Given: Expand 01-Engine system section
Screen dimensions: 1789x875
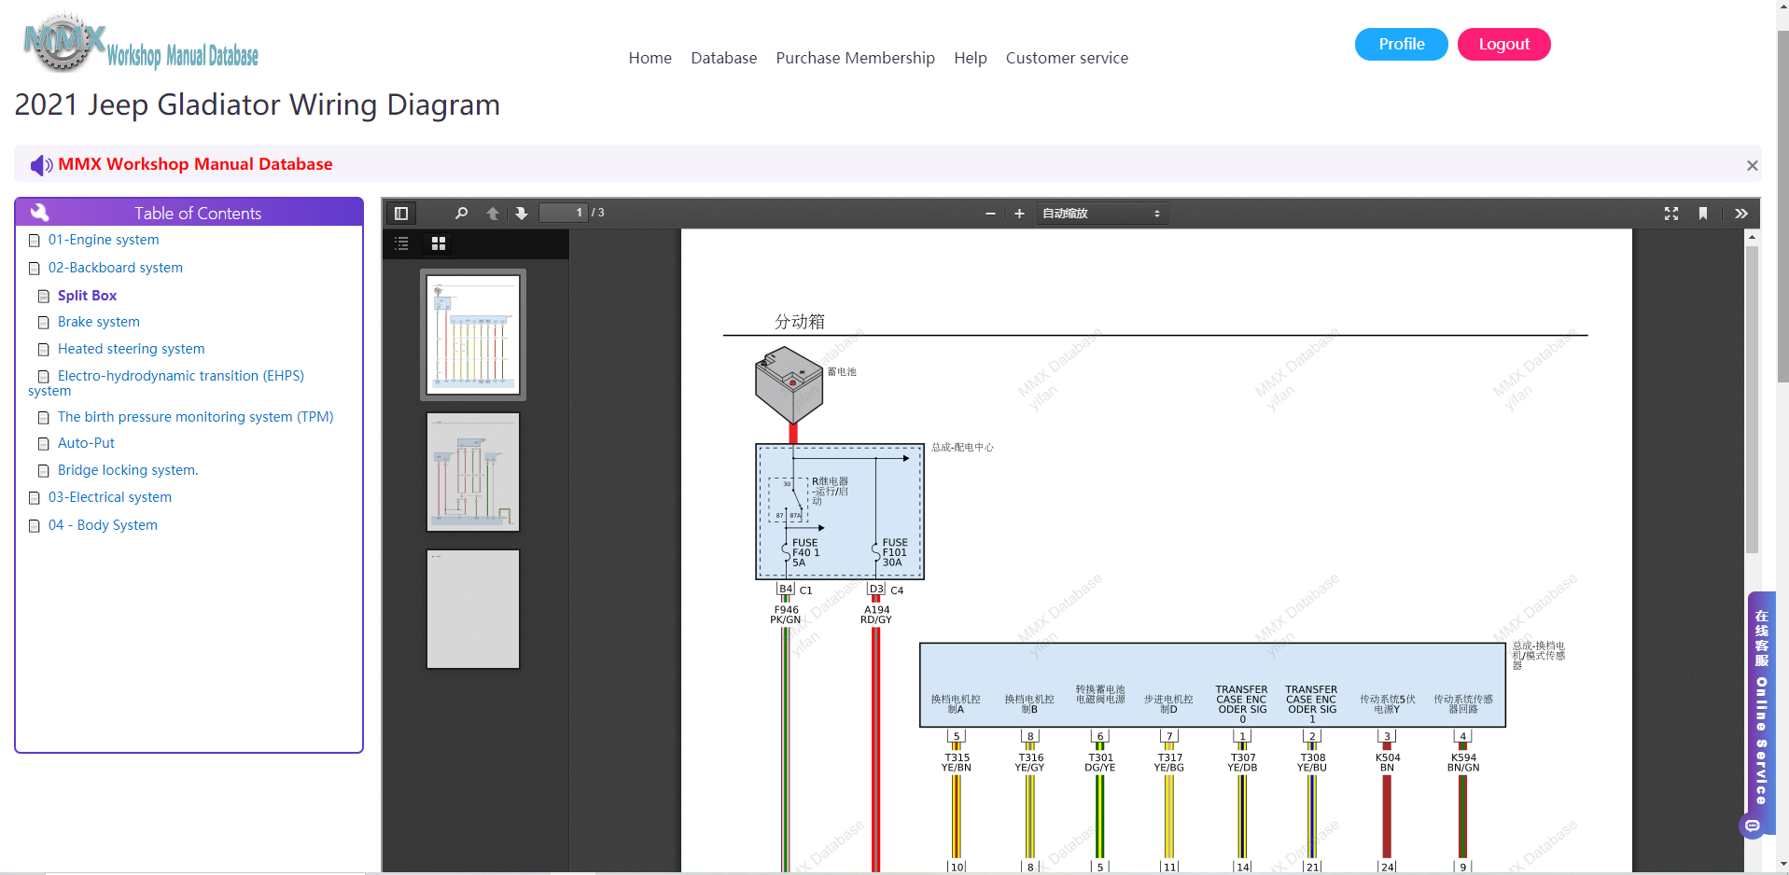Looking at the screenshot, I should [x=104, y=240].
